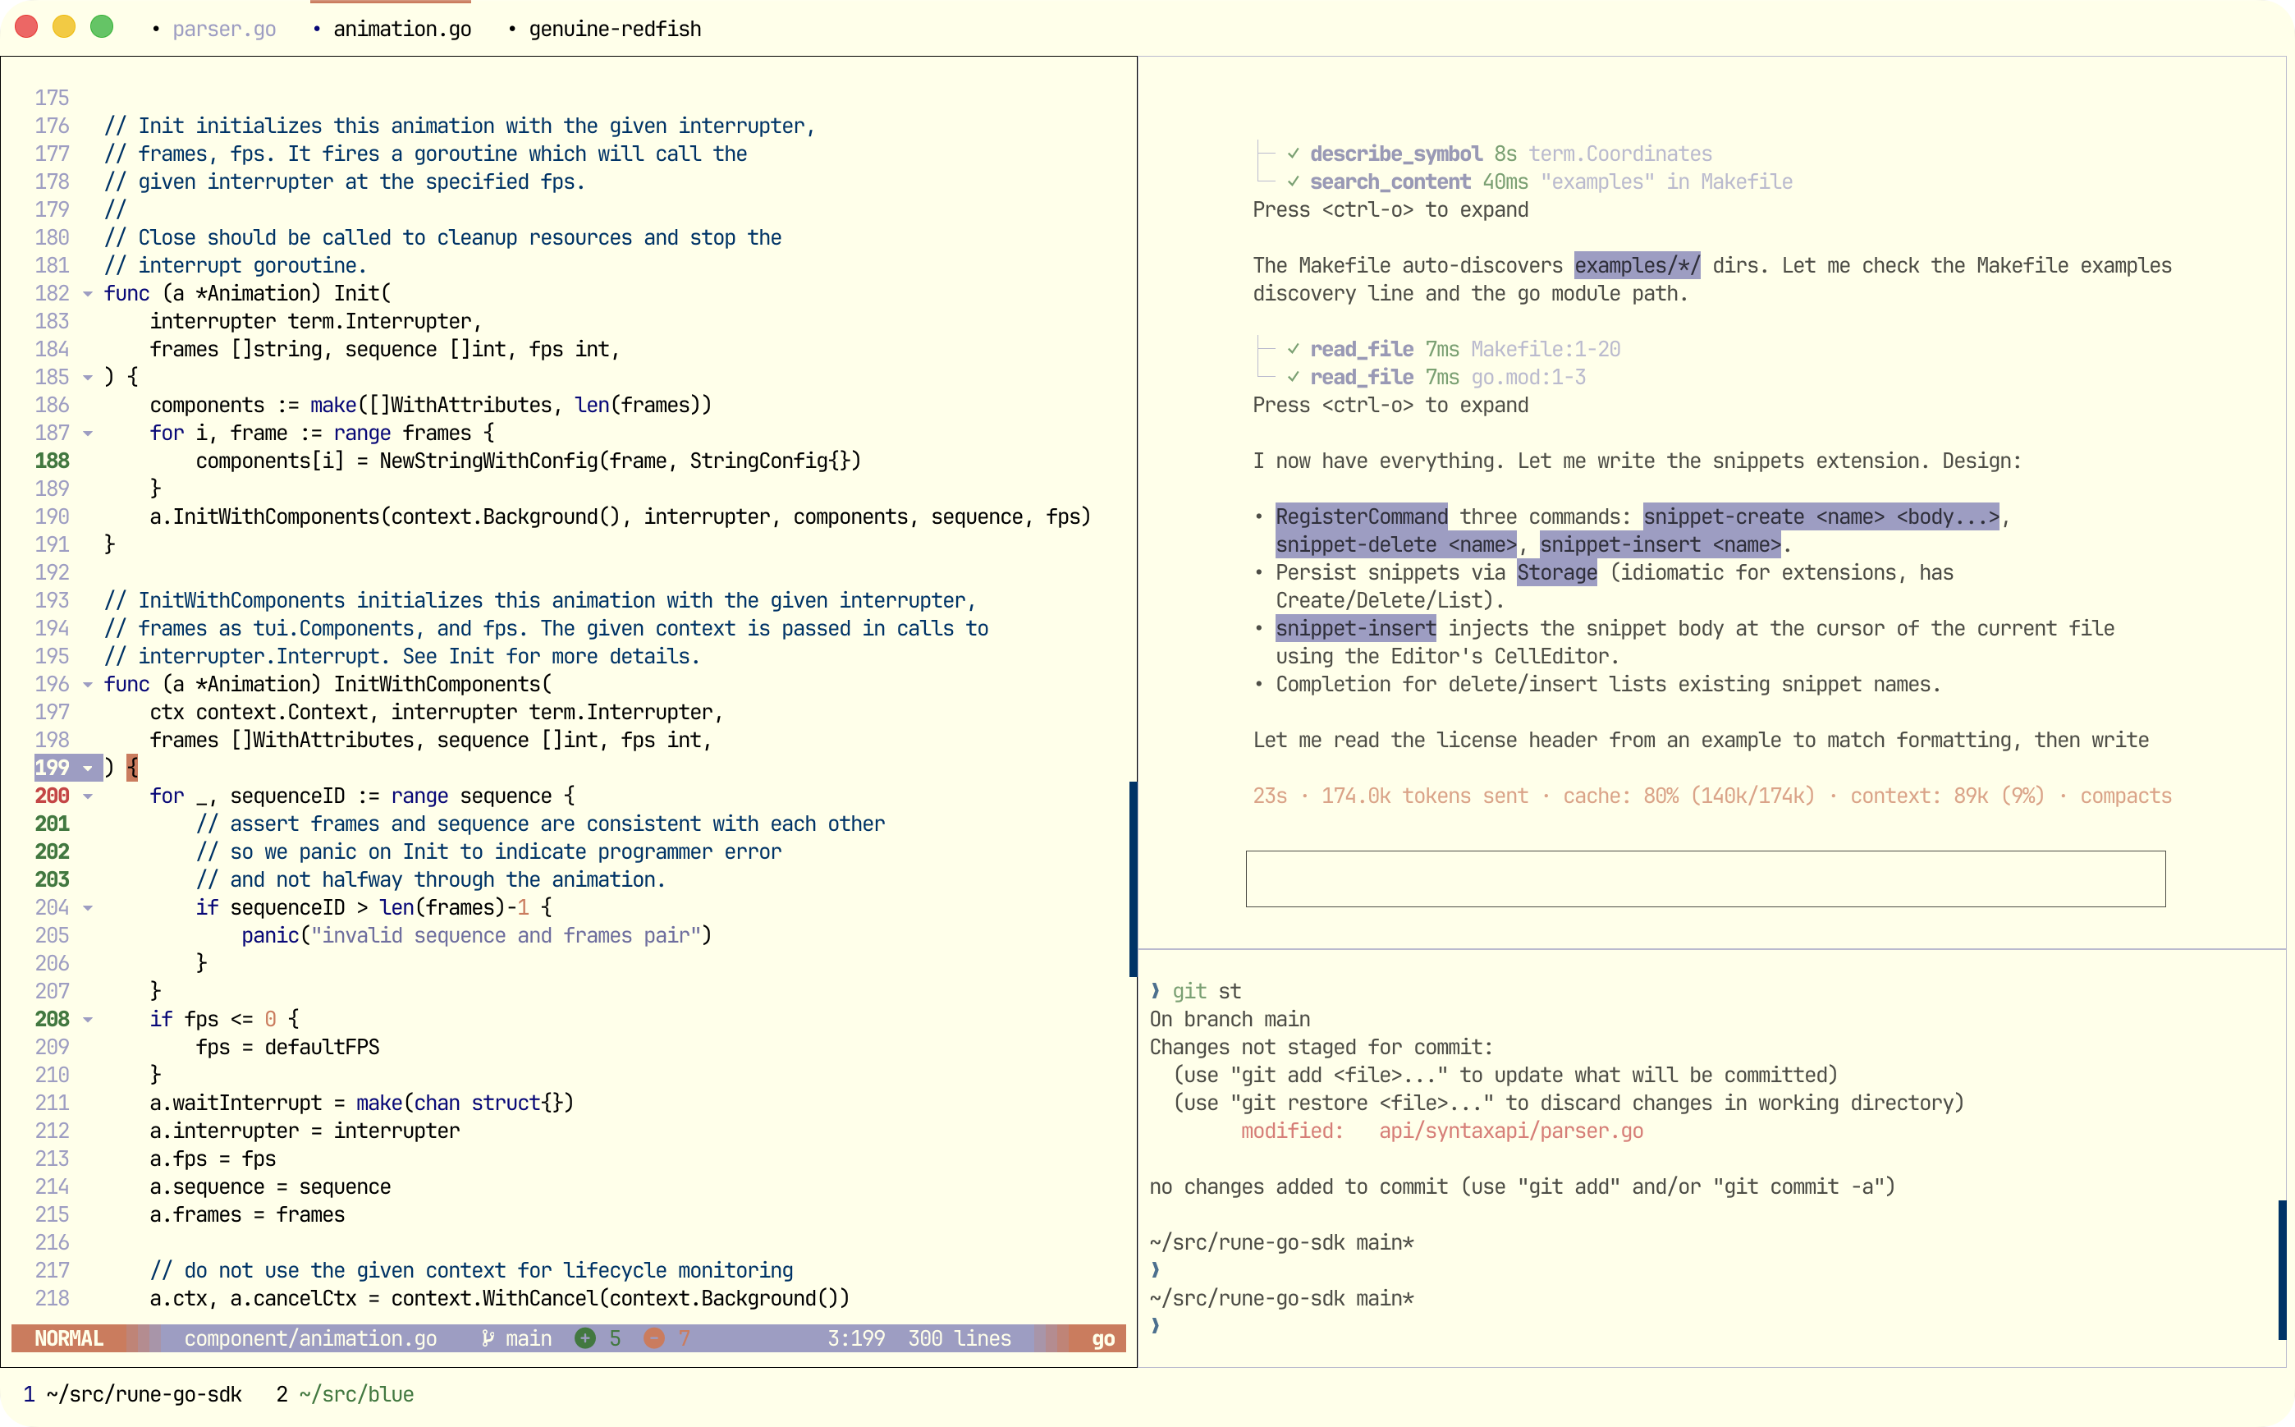2295x1427 pixels.
Task: Toggle the fold marker at line 187
Action: tap(88, 434)
